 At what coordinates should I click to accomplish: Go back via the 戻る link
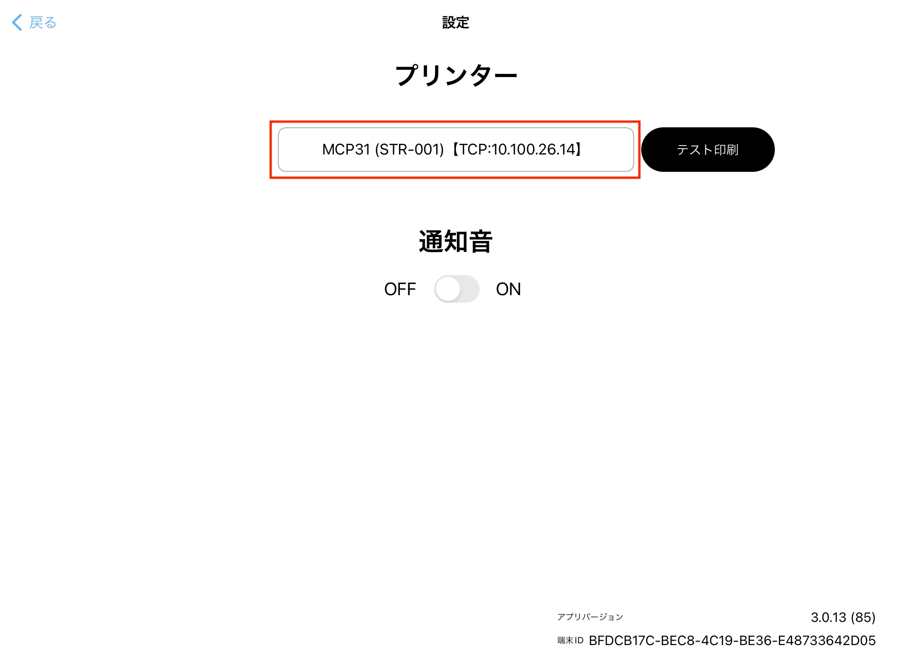point(43,22)
